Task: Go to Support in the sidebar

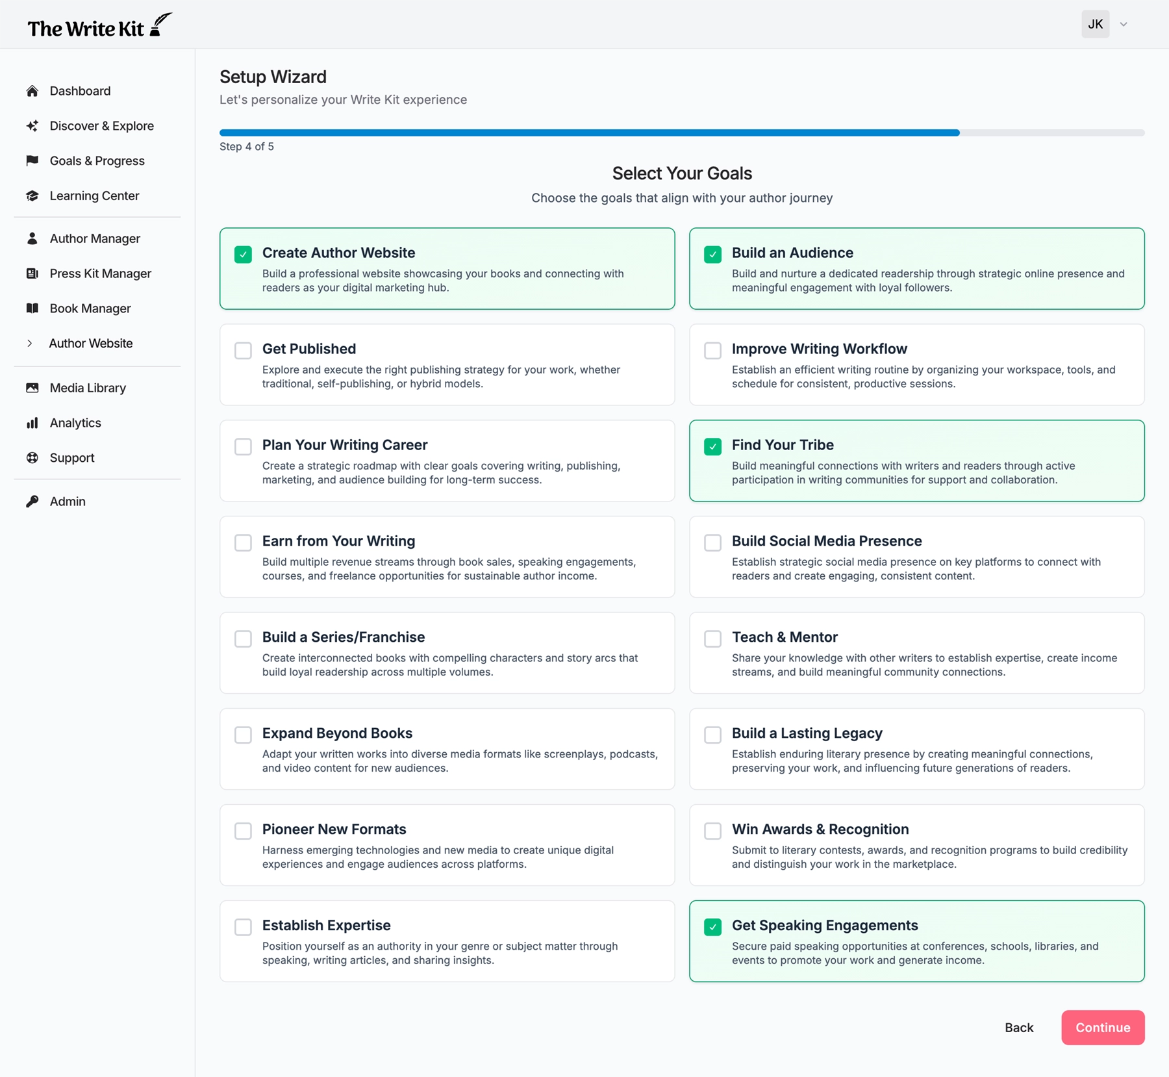Action: coord(72,458)
